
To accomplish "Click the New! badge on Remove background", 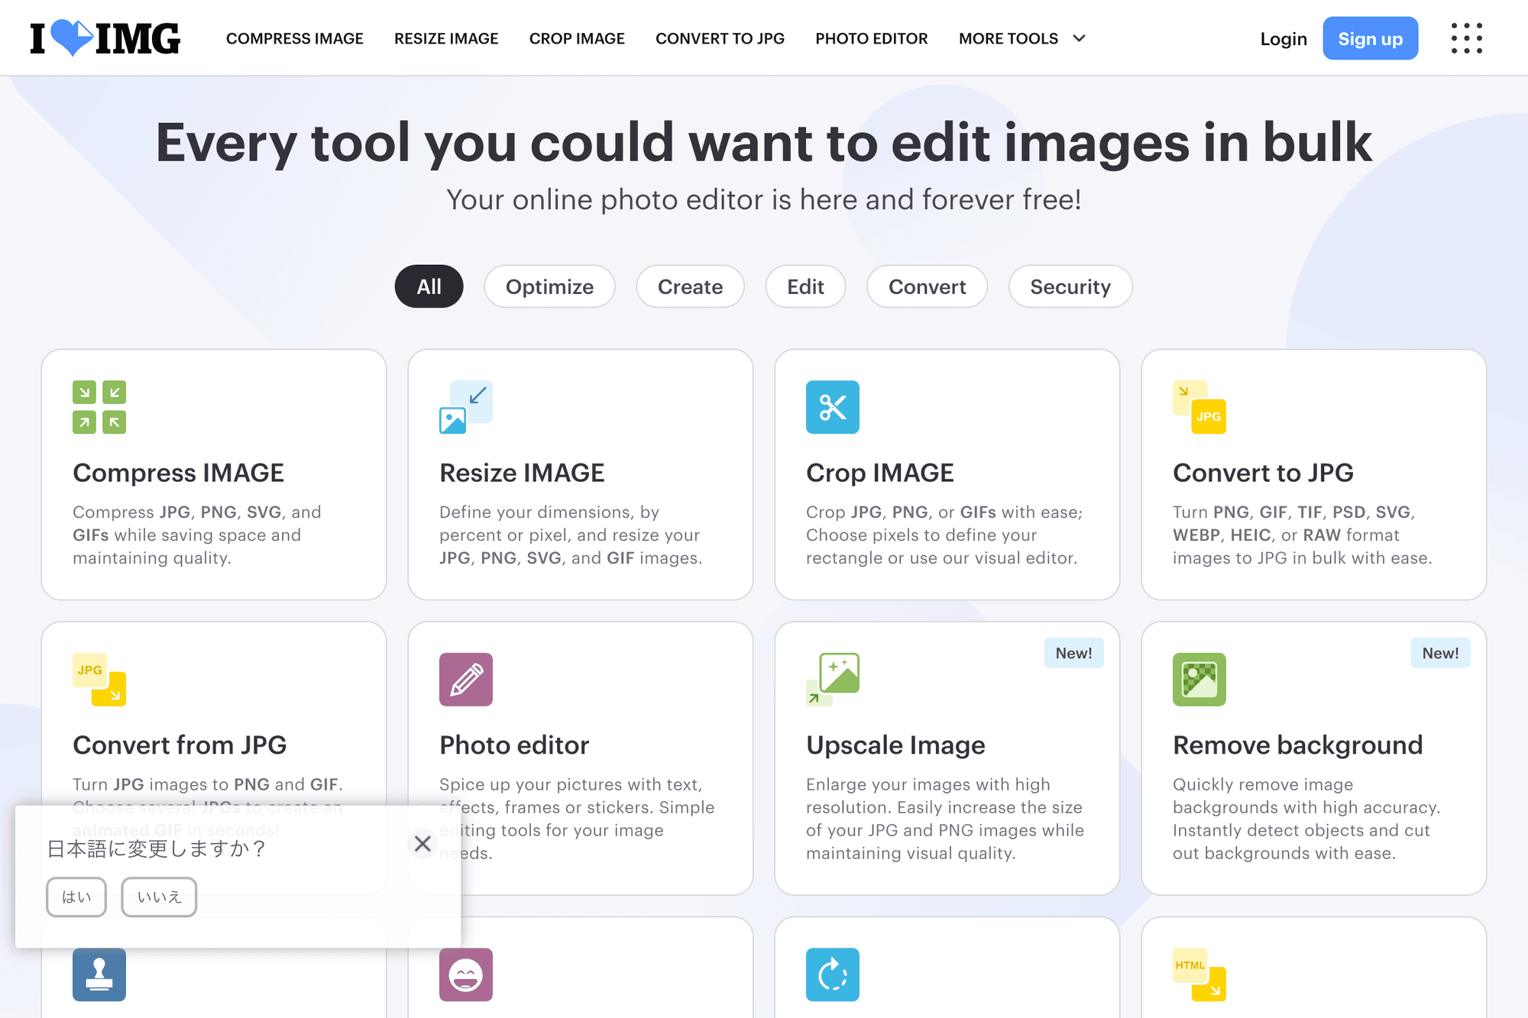I will [1440, 653].
